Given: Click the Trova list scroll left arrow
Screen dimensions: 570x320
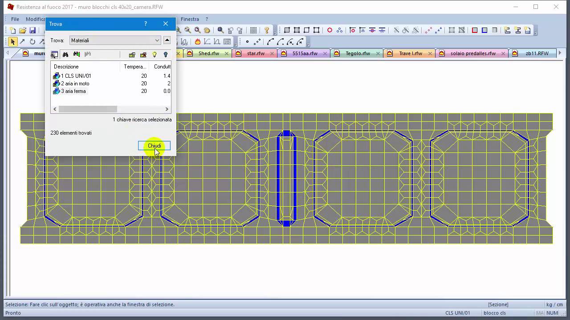Looking at the screenshot, I should point(55,109).
